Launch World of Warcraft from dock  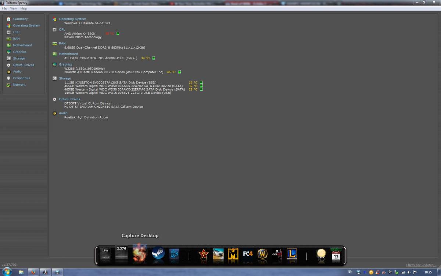click(262, 254)
